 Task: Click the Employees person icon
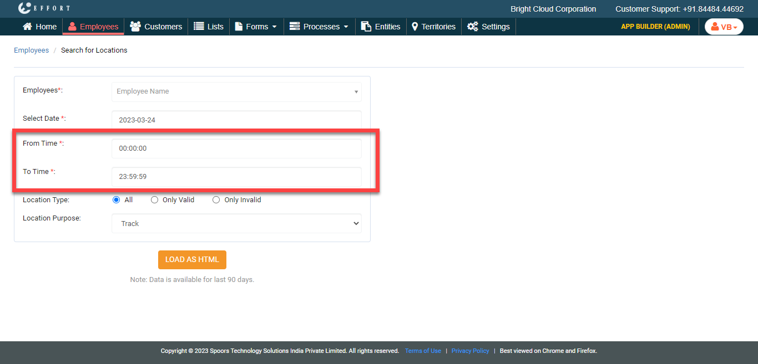coord(72,27)
